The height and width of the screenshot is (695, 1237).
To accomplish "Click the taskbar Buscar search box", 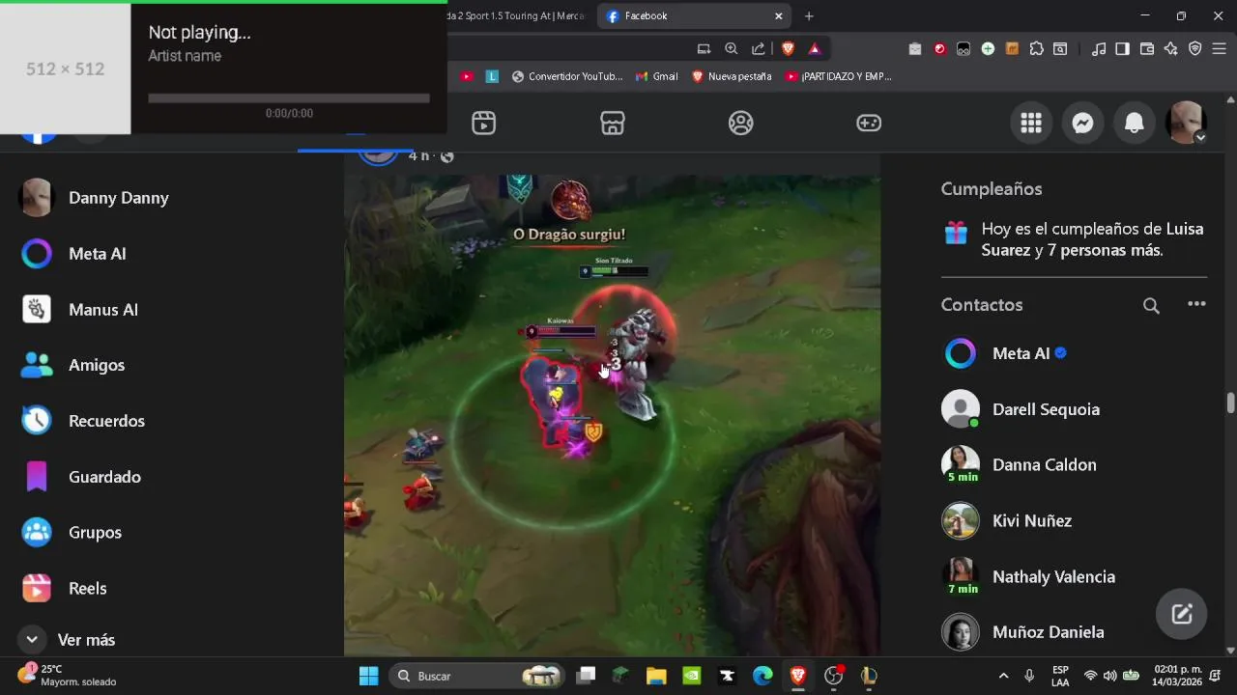I will click(477, 676).
